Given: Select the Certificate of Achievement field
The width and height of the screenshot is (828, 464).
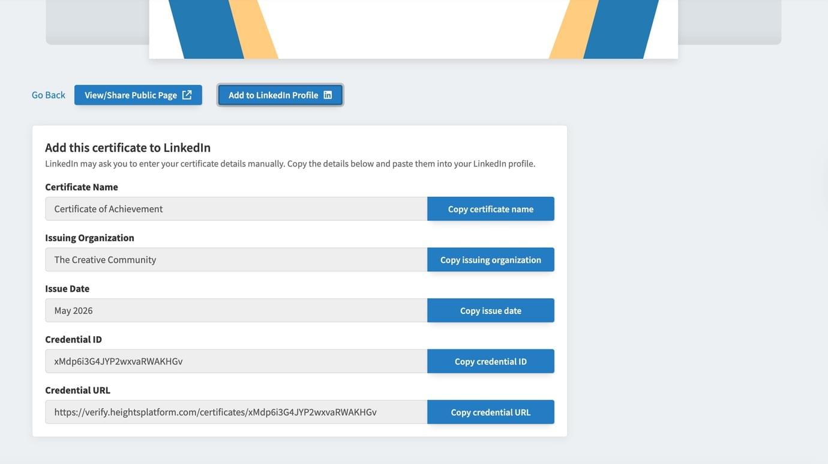Looking at the screenshot, I should (x=236, y=209).
